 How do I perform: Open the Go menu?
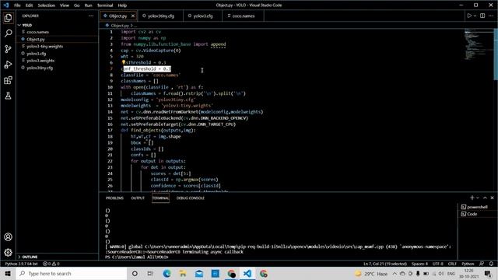click(x=76, y=5)
